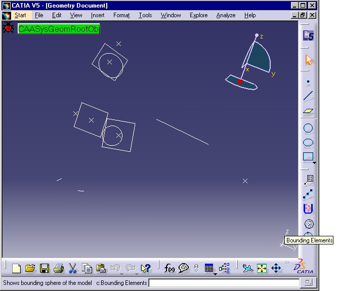338x291 pixels.
Task: Open the Formula f(x) tool
Action: tap(170, 268)
